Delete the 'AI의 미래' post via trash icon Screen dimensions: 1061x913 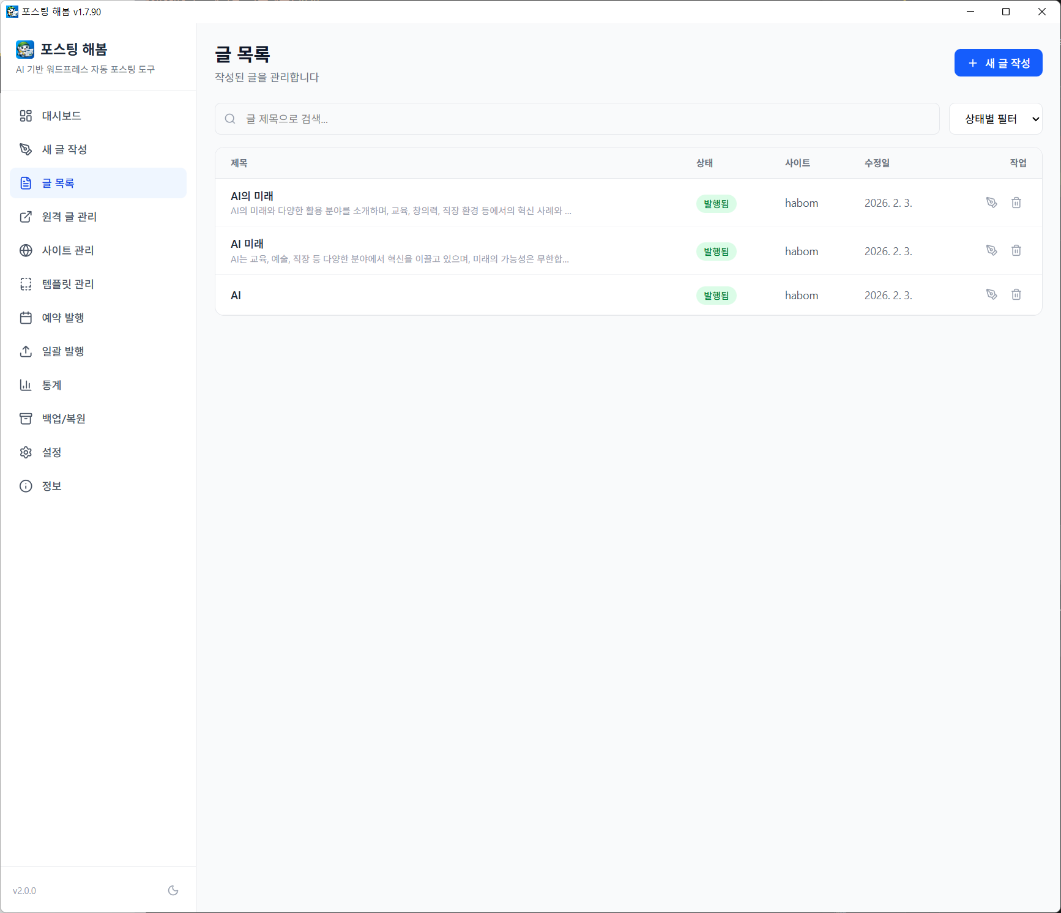[x=1016, y=203]
